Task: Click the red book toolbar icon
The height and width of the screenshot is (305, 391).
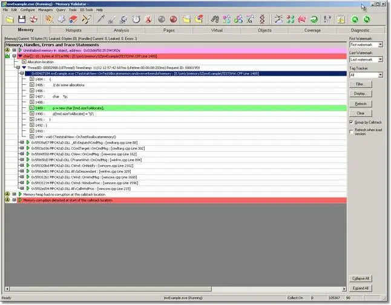Action: click(x=73, y=19)
